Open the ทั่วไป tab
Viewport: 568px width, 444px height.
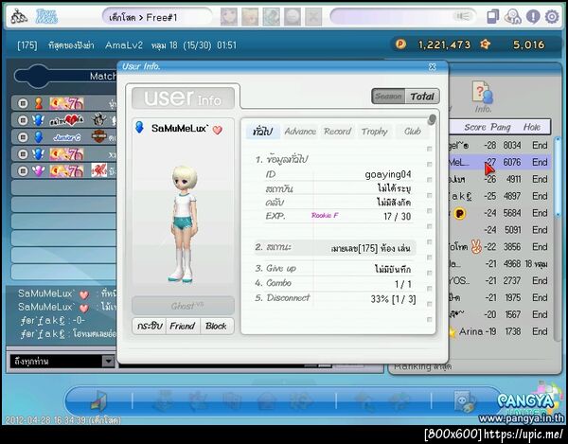click(x=262, y=132)
